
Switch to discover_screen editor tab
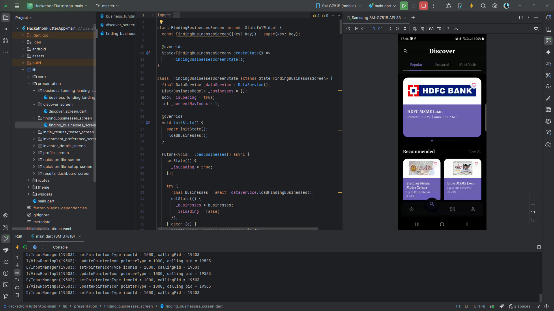coord(120,25)
